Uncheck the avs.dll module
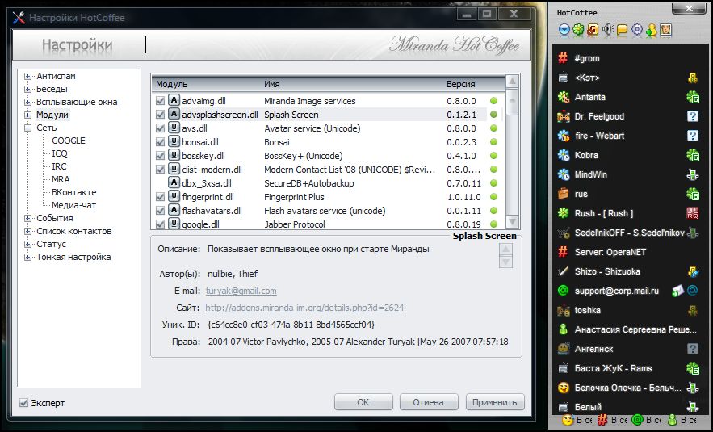This screenshot has width=713, height=432. pyautogui.click(x=160, y=128)
